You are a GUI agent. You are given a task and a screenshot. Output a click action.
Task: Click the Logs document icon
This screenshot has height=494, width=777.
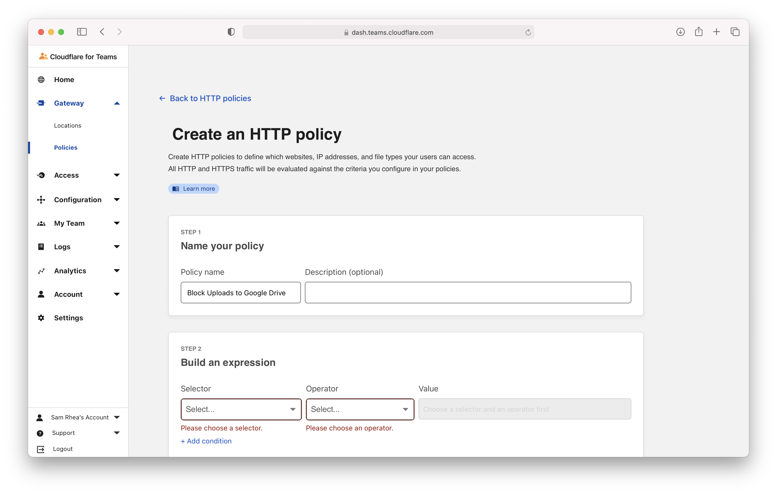point(41,246)
